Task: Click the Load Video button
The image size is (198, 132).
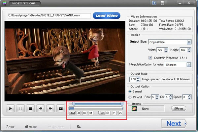Action: [x=107, y=15]
